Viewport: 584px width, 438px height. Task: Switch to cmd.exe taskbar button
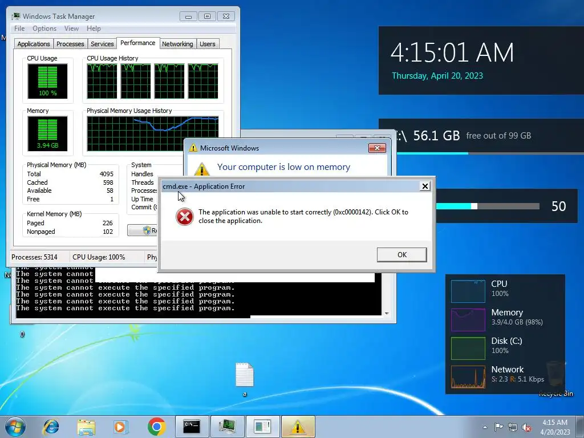(x=192, y=427)
